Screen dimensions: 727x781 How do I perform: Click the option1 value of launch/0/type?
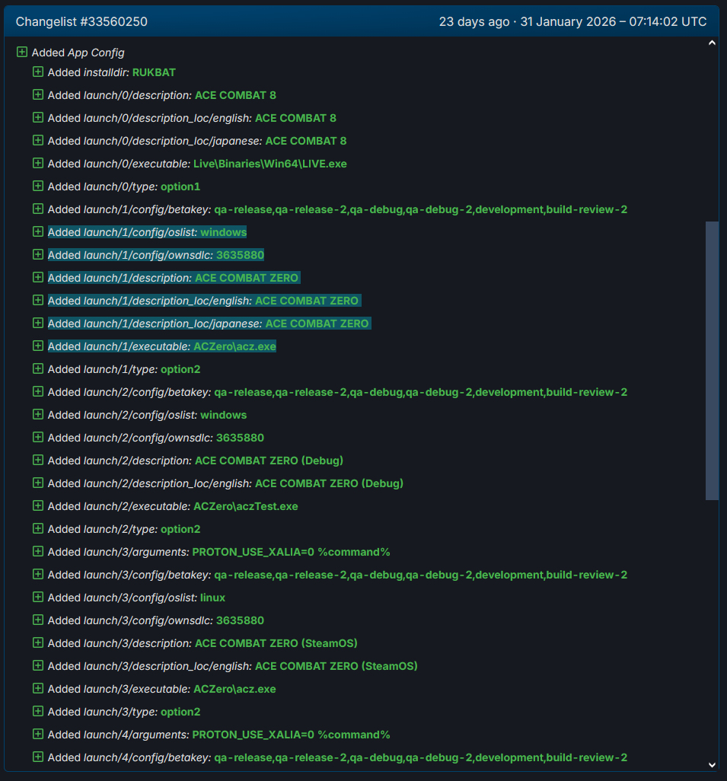[180, 186]
